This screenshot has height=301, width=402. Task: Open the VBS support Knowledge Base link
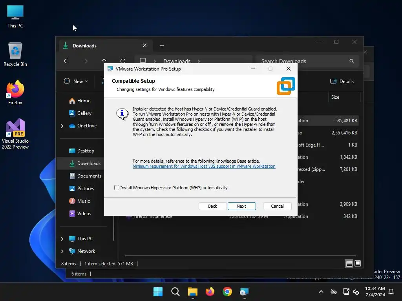[x=204, y=166]
